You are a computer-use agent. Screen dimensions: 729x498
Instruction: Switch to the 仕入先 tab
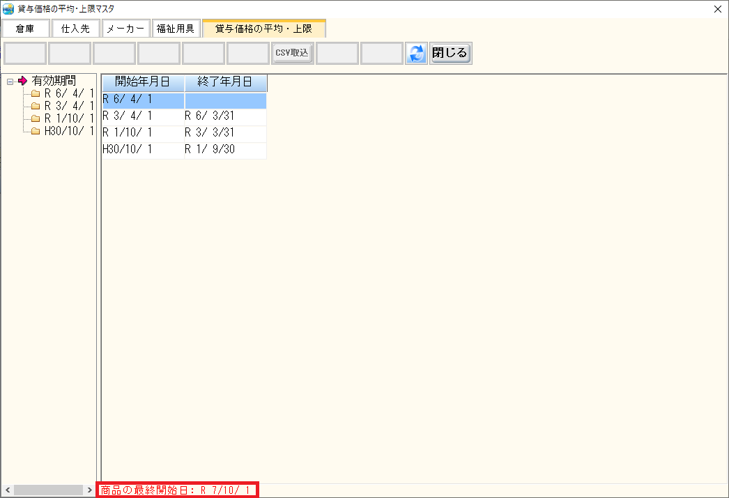[76, 29]
